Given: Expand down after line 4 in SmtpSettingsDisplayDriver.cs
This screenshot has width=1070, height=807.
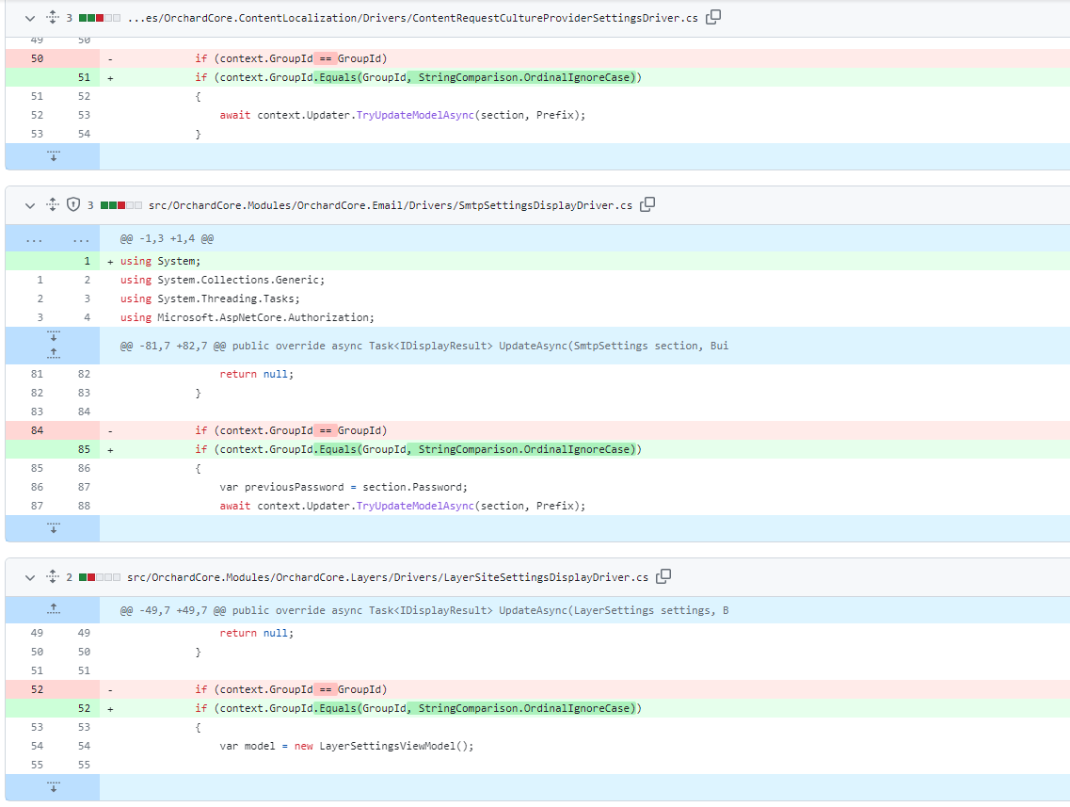Looking at the screenshot, I should coord(54,336).
